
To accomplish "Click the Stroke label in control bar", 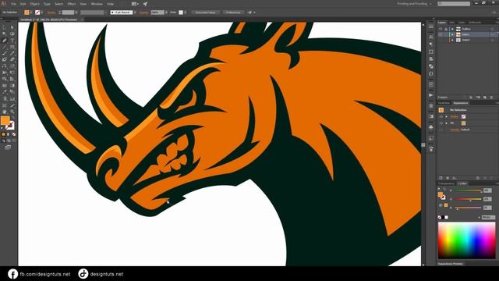I will click(51, 12).
